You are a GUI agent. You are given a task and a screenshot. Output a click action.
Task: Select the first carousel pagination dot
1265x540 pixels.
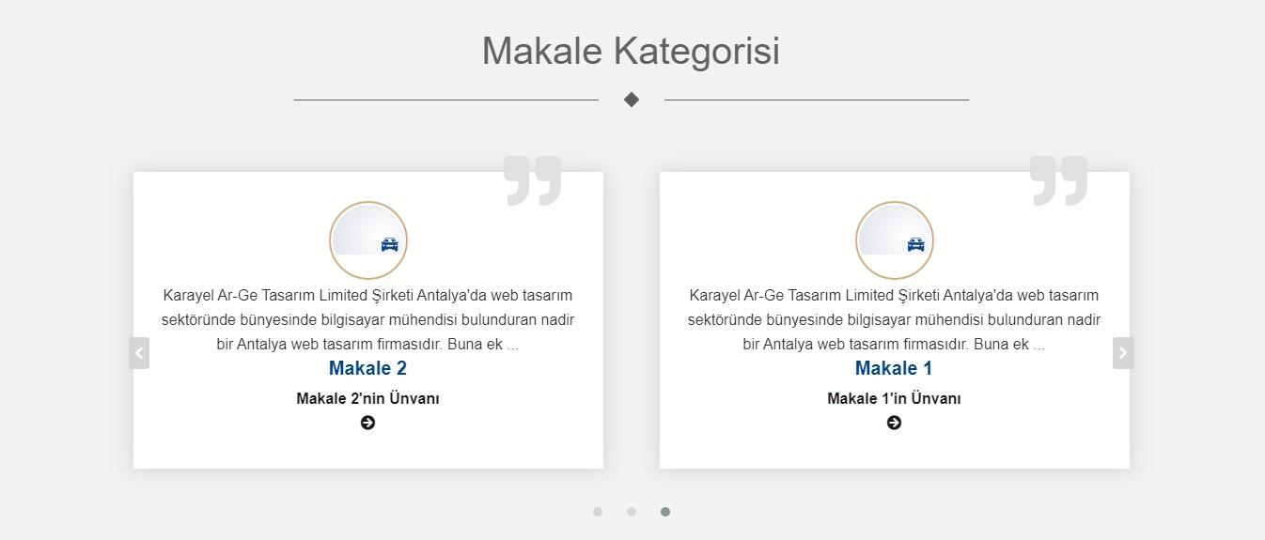point(598,512)
